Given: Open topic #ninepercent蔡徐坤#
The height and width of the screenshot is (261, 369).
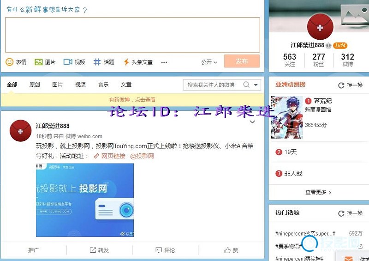Looking at the screenshot, I should tap(299, 258).
